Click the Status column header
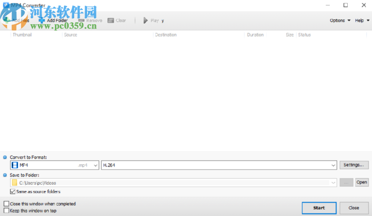This screenshot has width=372, height=216. coord(304,35)
